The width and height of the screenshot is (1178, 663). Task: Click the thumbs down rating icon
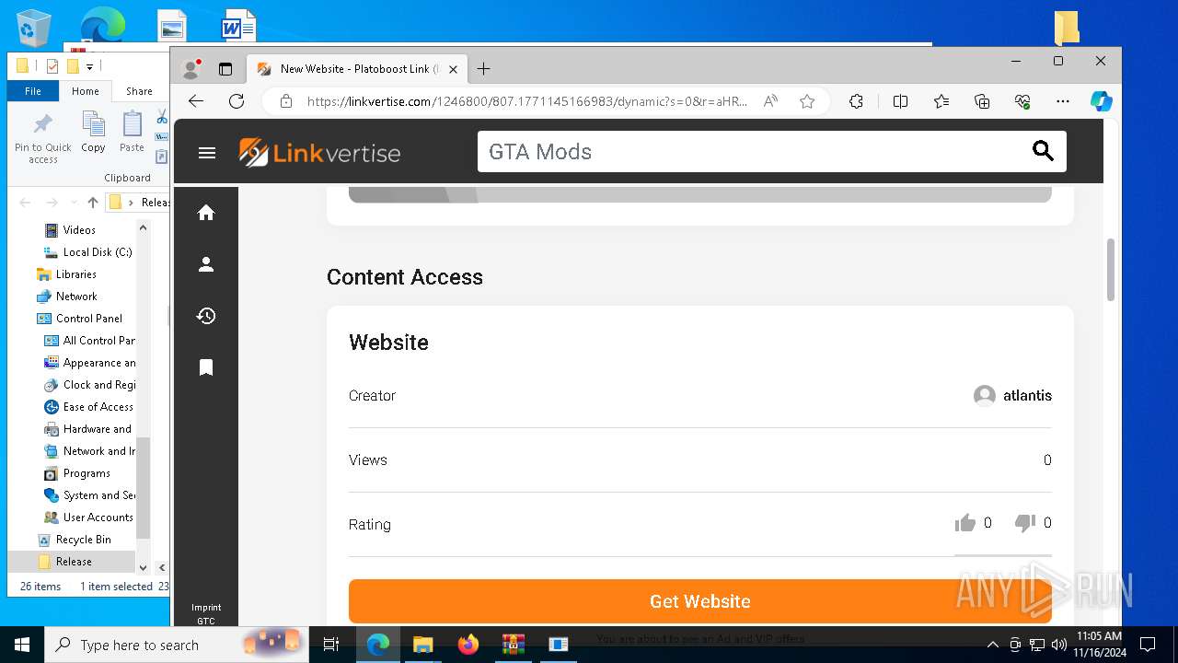coord(1024,523)
